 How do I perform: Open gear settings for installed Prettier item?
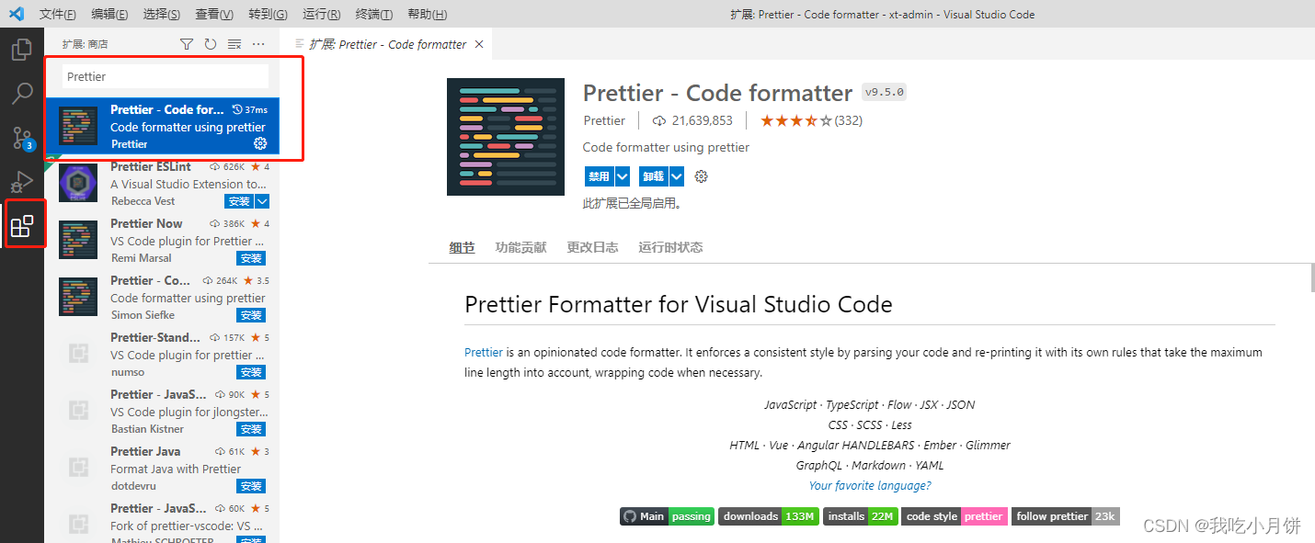[x=260, y=143]
